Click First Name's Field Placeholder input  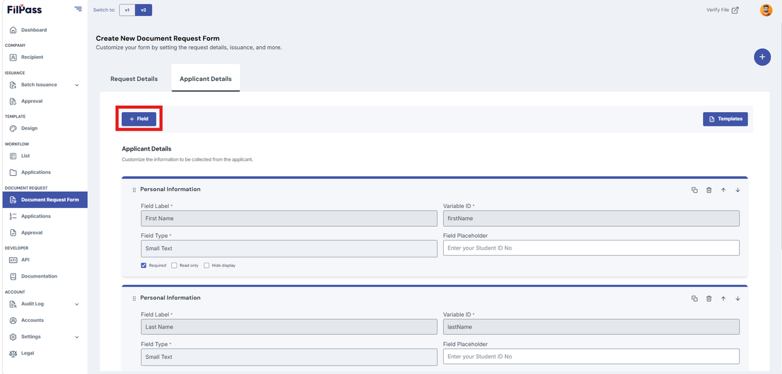[591, 248]
